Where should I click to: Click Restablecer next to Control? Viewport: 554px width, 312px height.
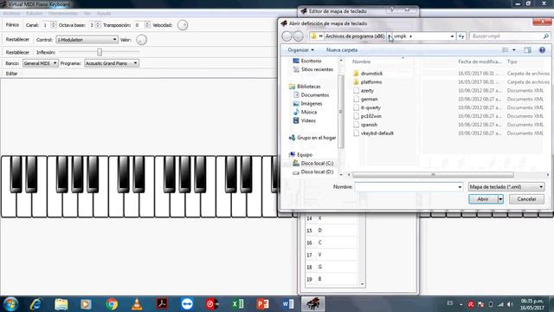click(x=17, y=40)
